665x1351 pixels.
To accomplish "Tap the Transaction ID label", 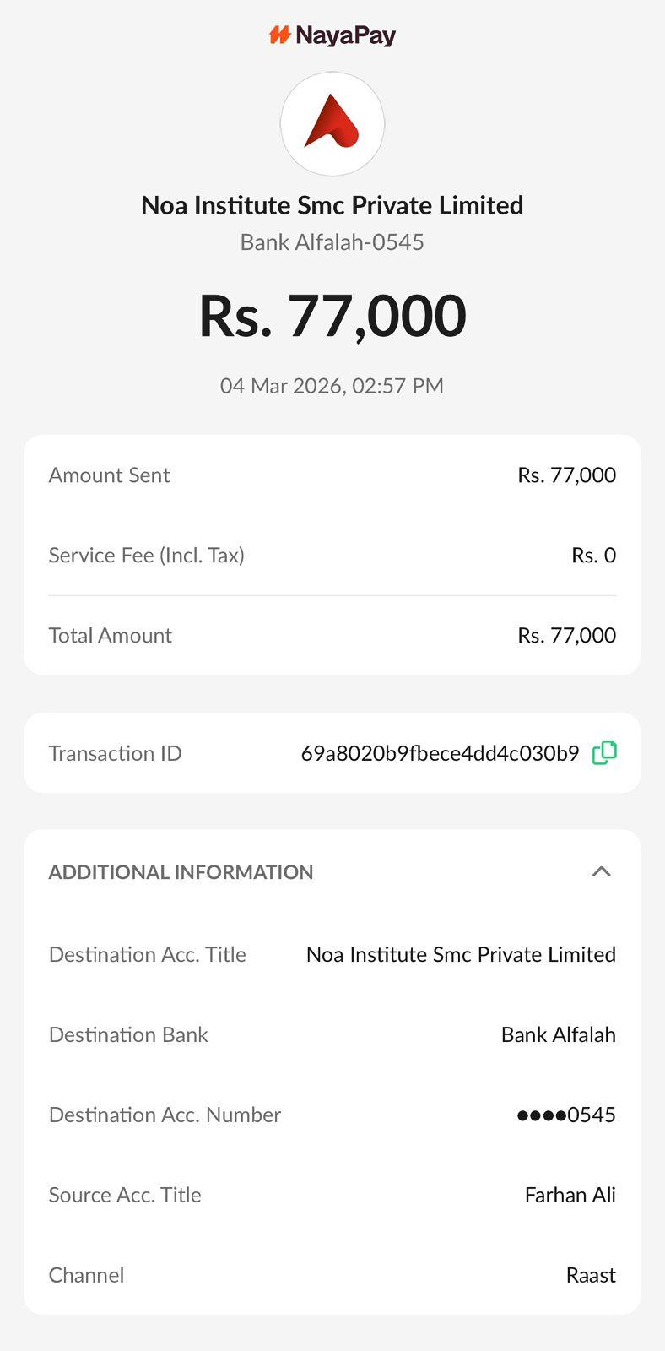I will 115,753.
